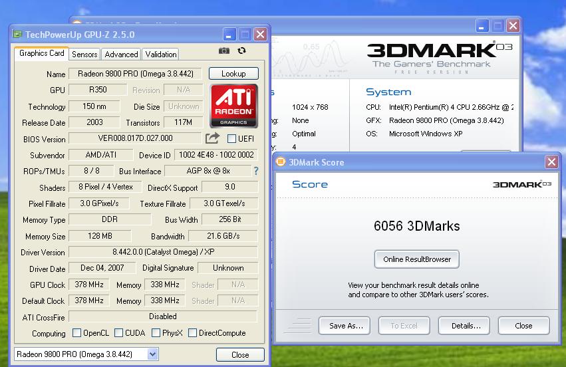Toggle the UEFI checkbox
Viewport: 566px width, 367px height.
coord(231,138)
